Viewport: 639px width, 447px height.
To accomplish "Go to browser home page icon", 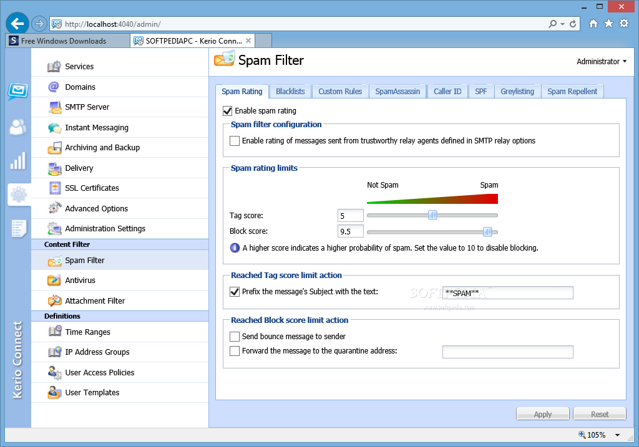I will (x=593, y=24).
